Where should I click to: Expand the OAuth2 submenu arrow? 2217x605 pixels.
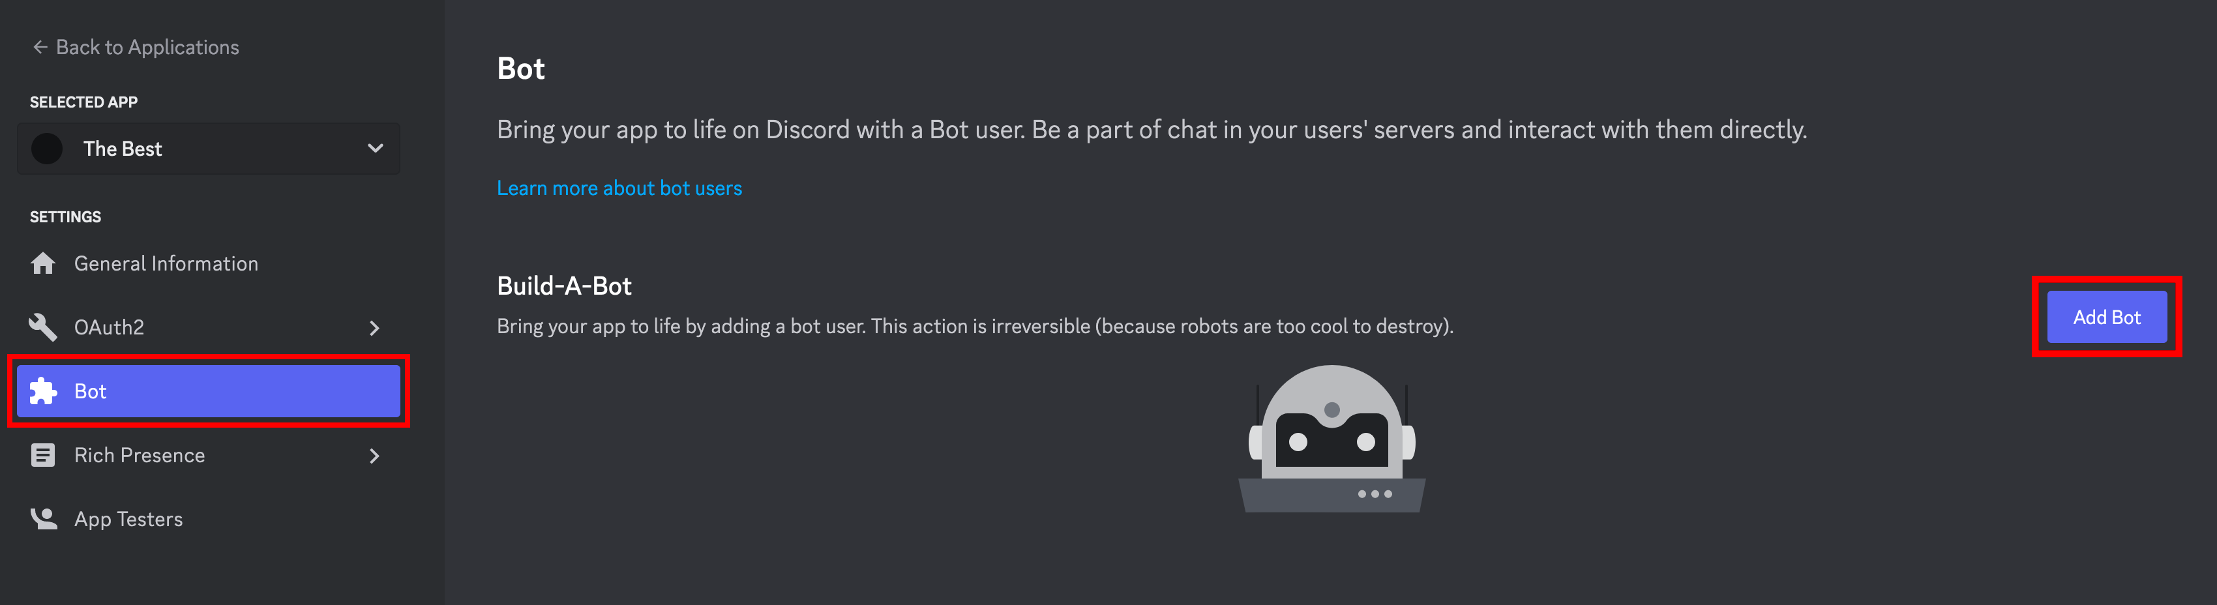click(374, 328)
